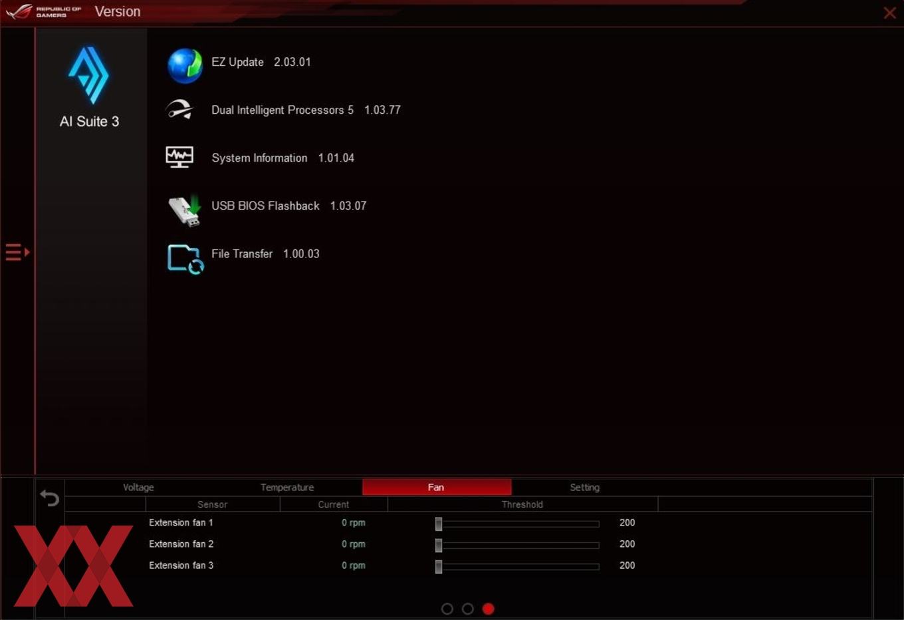Select the third red page dot
Viewport: 904px width, 620px height.
489,609
